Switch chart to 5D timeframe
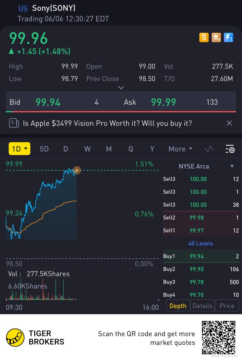The width and height of the screenshot is (242, 361). pyautogui.click(x=44, y=149)
